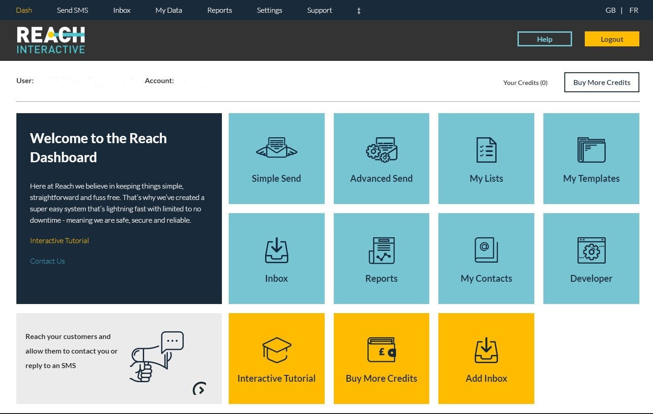Open My Templates

click(591, 158)
